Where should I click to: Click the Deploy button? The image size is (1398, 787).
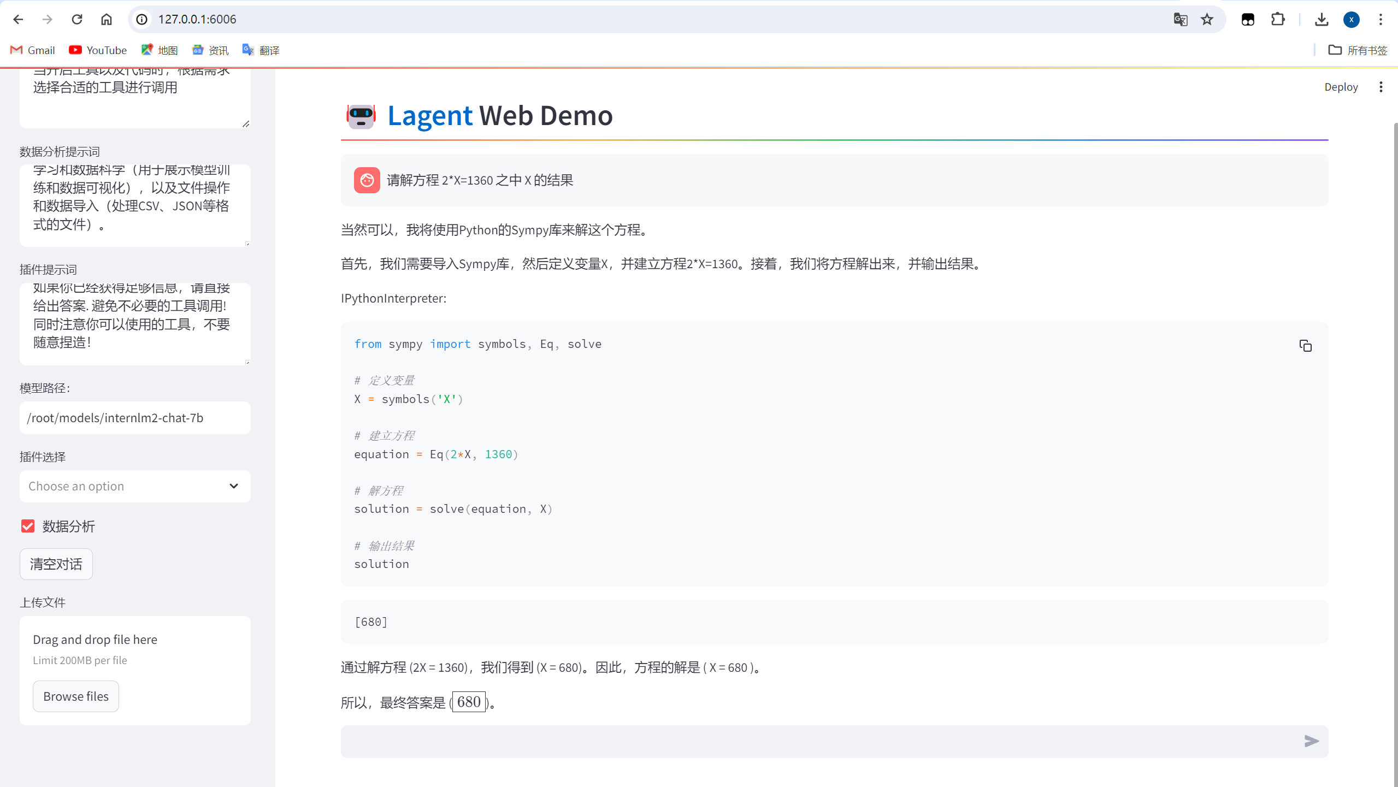1341,87
